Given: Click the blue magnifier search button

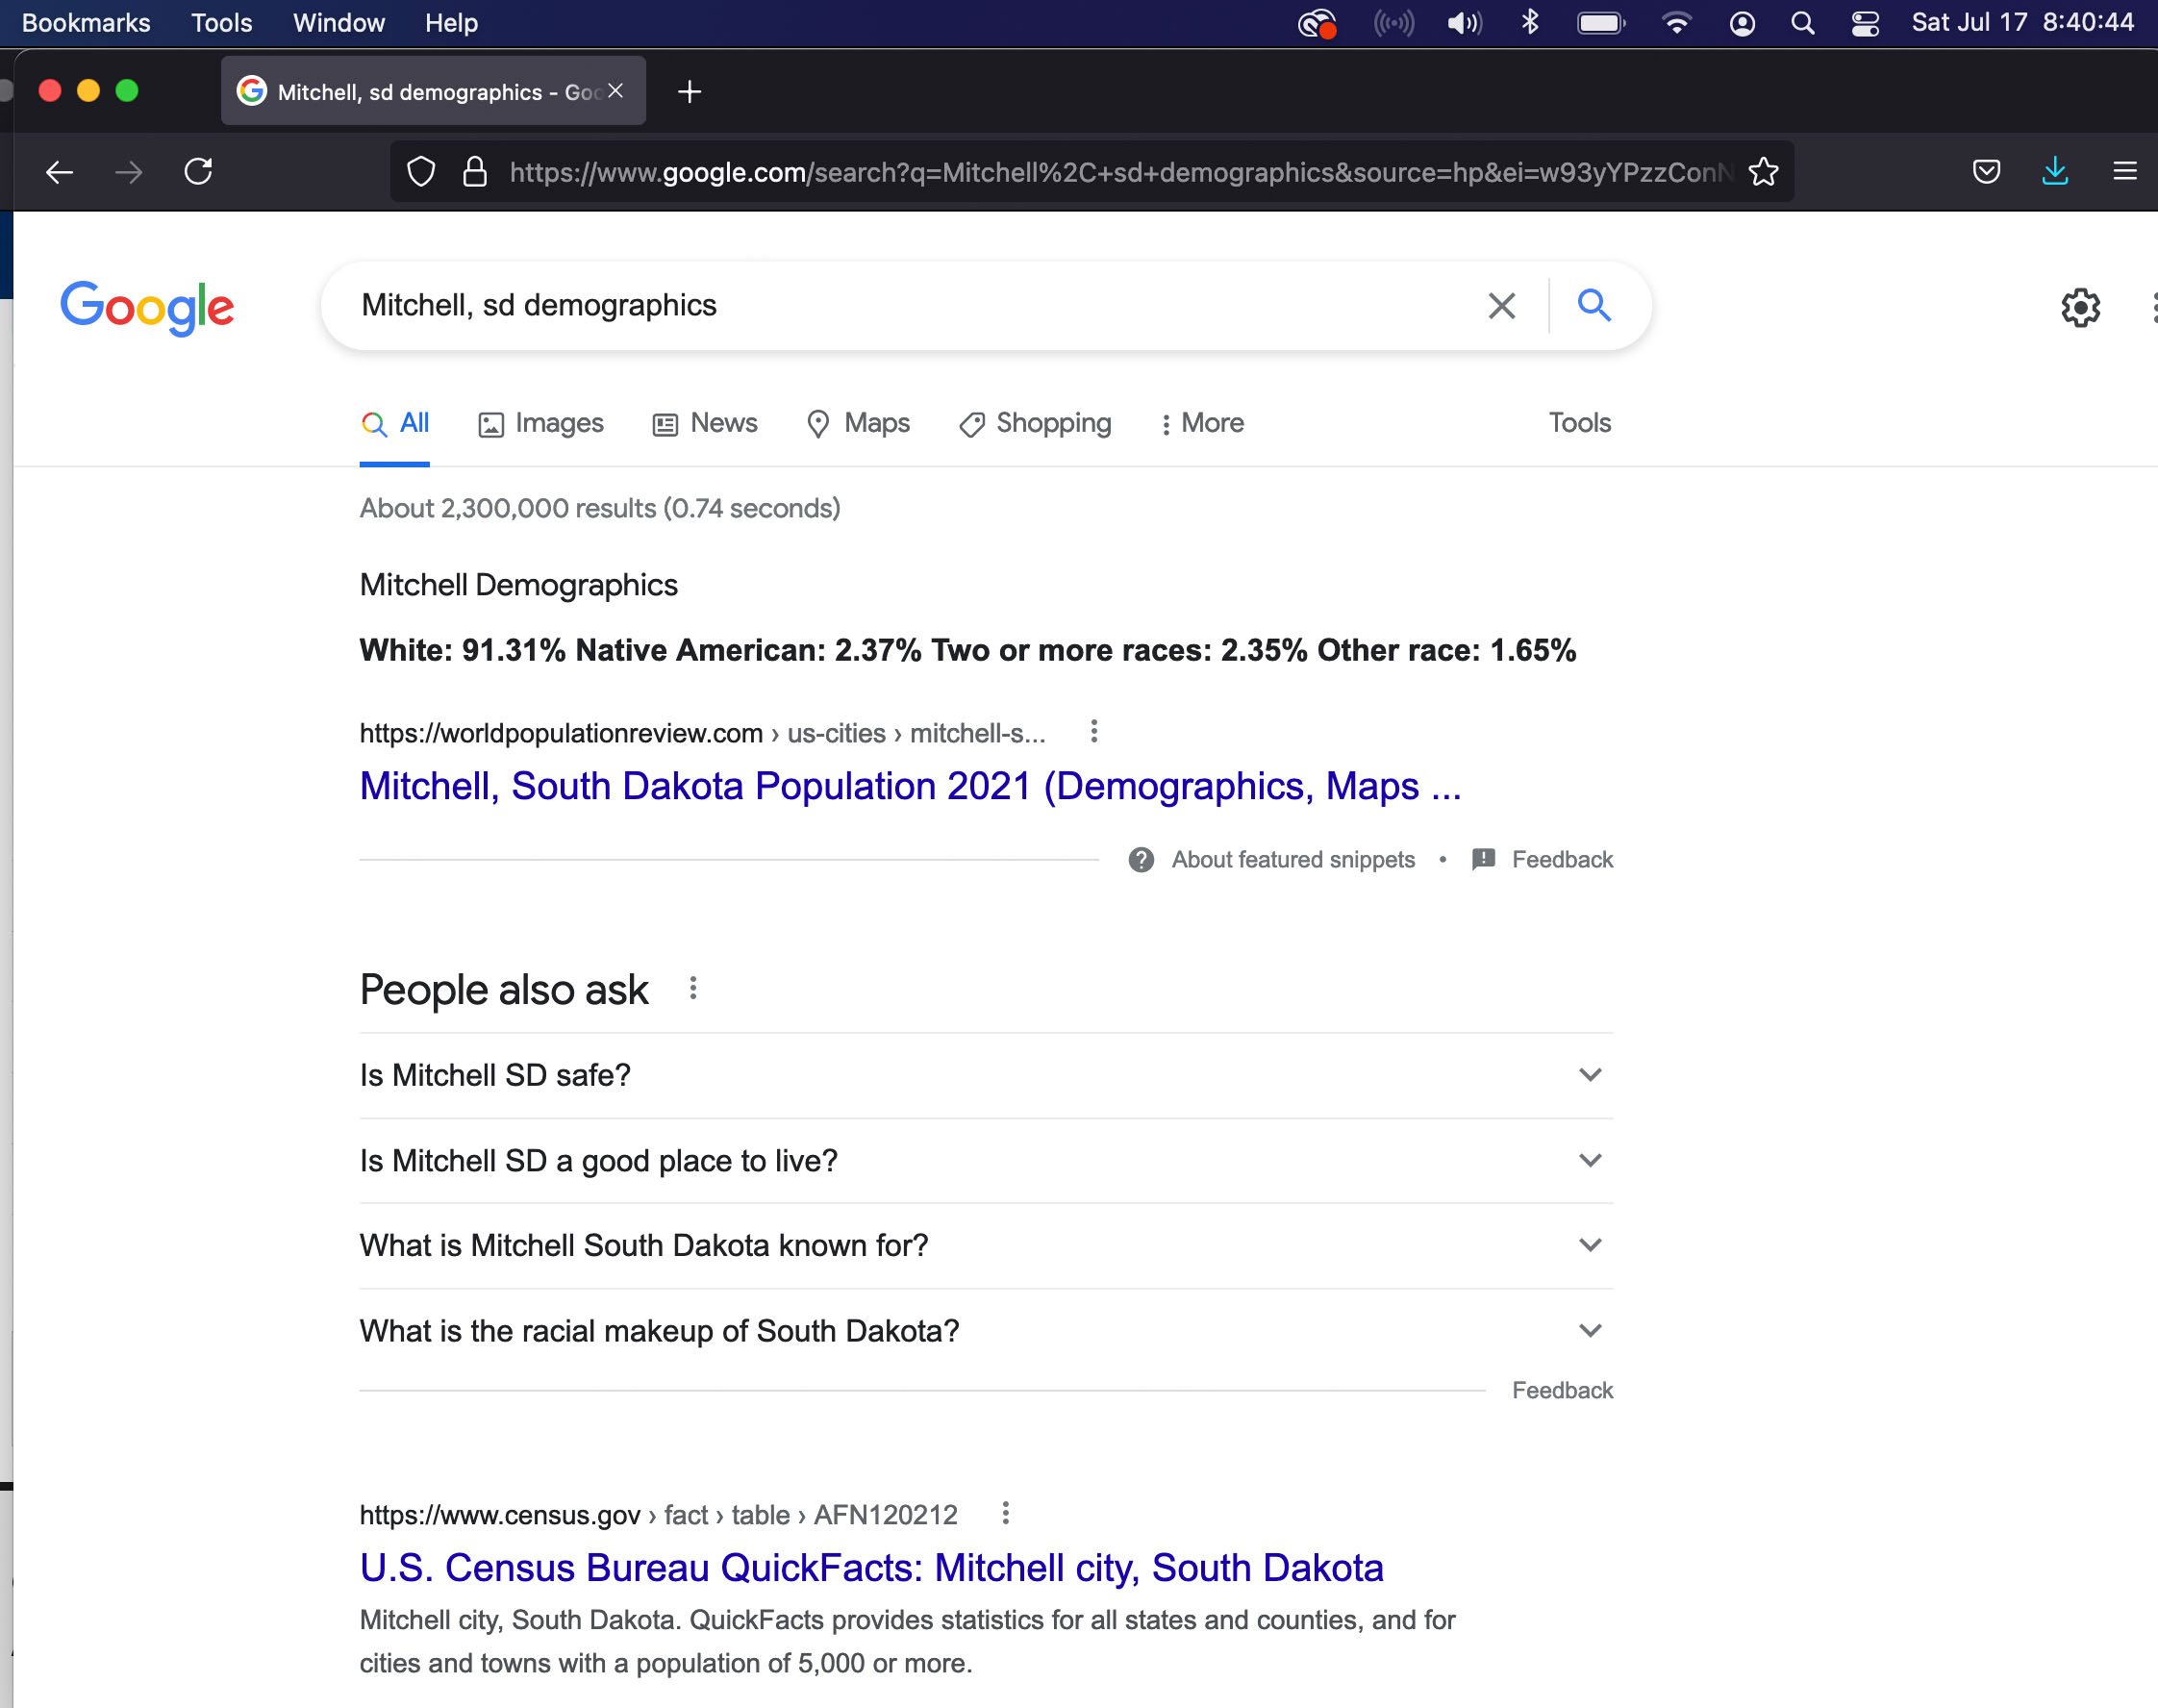Looking at the screenshot, I should [x=1594, y=305].
